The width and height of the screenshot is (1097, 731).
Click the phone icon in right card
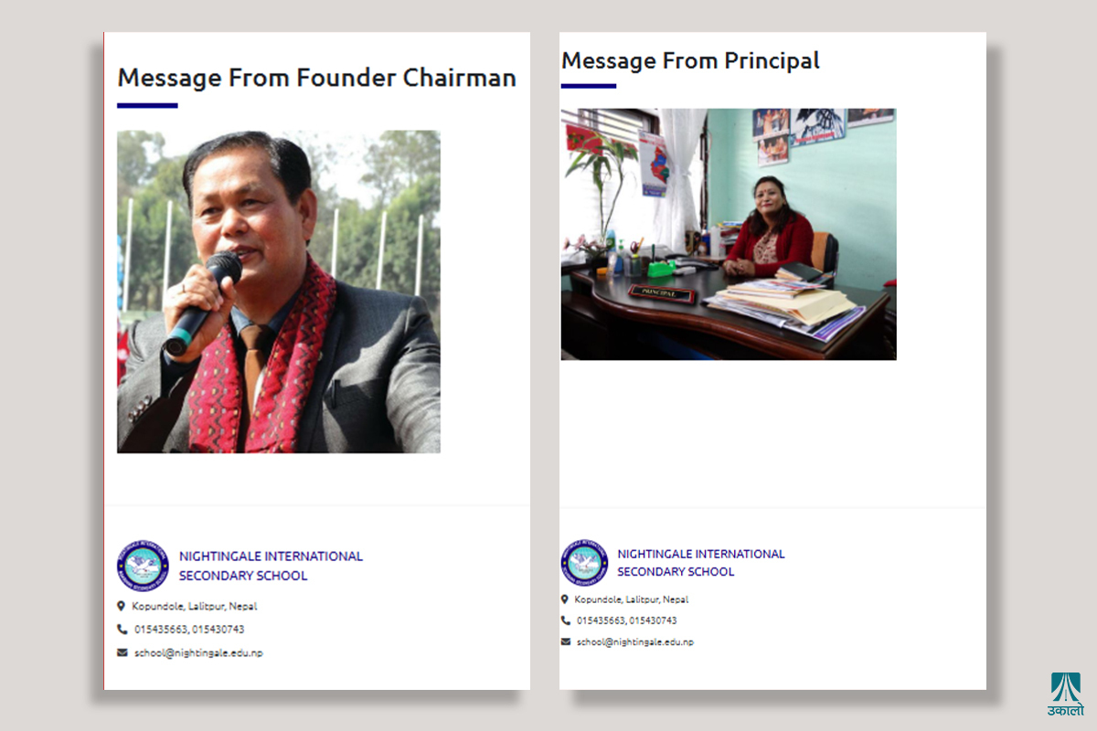pyautogui.click(x=566, y=620)
